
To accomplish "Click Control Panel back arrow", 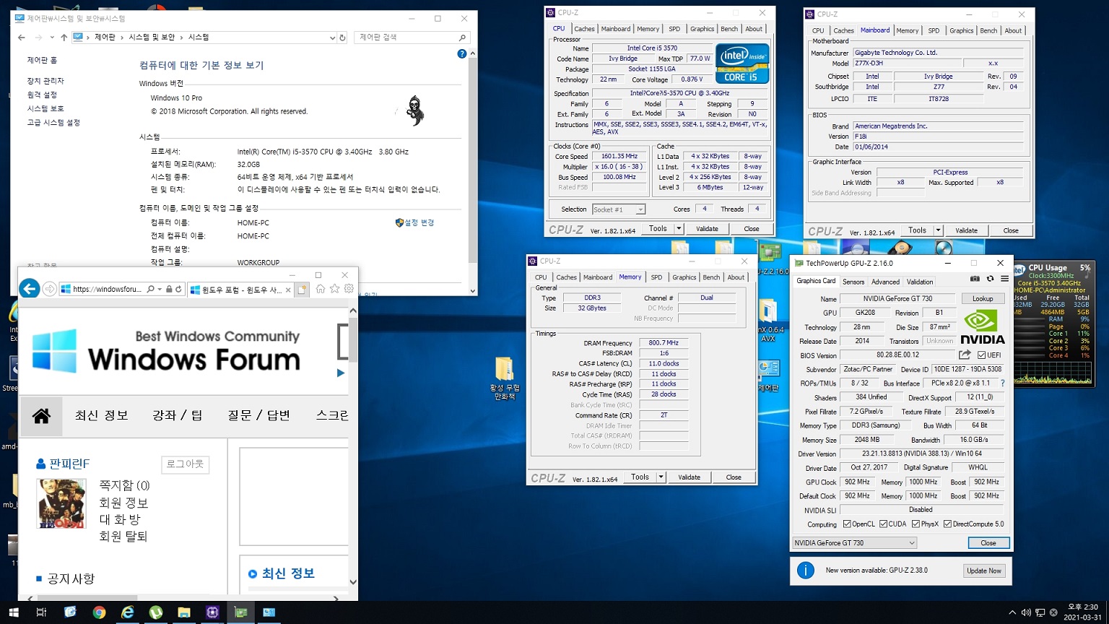I will [22, 37].
